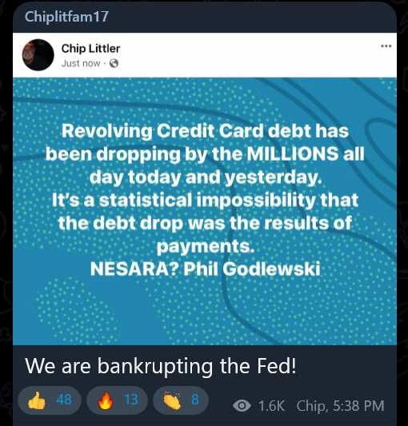Click the eye views icon
This screenshot has height=426, width=408.
(x=242, y=406)
